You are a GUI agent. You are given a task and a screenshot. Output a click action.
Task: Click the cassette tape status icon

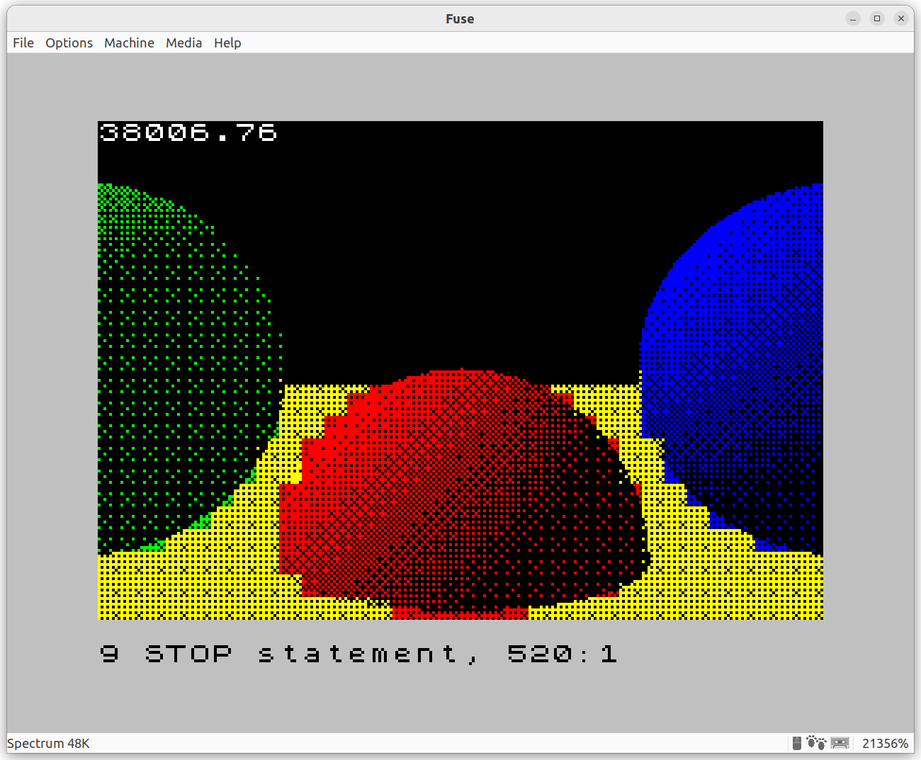(x=840, y=743)
